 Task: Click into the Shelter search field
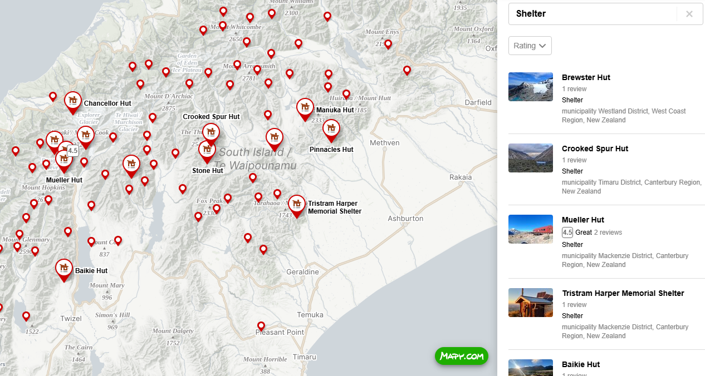[x=593, y=14]
